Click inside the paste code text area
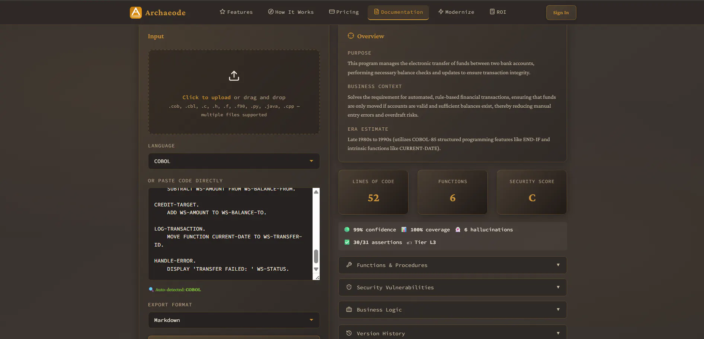 [x=230, y=234]
